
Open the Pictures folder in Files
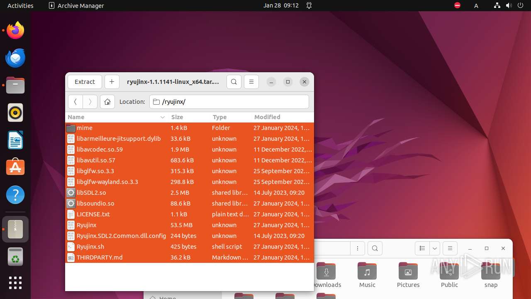[x=408, y=275]
